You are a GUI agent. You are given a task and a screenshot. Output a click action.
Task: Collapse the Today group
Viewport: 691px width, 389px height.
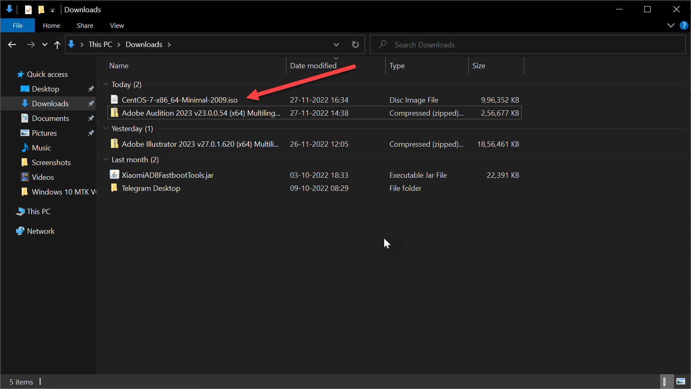(106, 84)
